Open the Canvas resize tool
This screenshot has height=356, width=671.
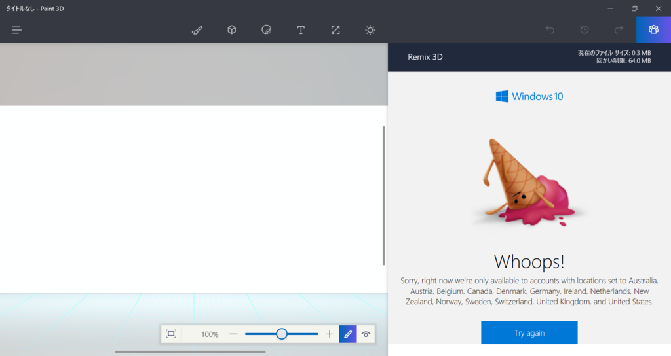point(335,30)
